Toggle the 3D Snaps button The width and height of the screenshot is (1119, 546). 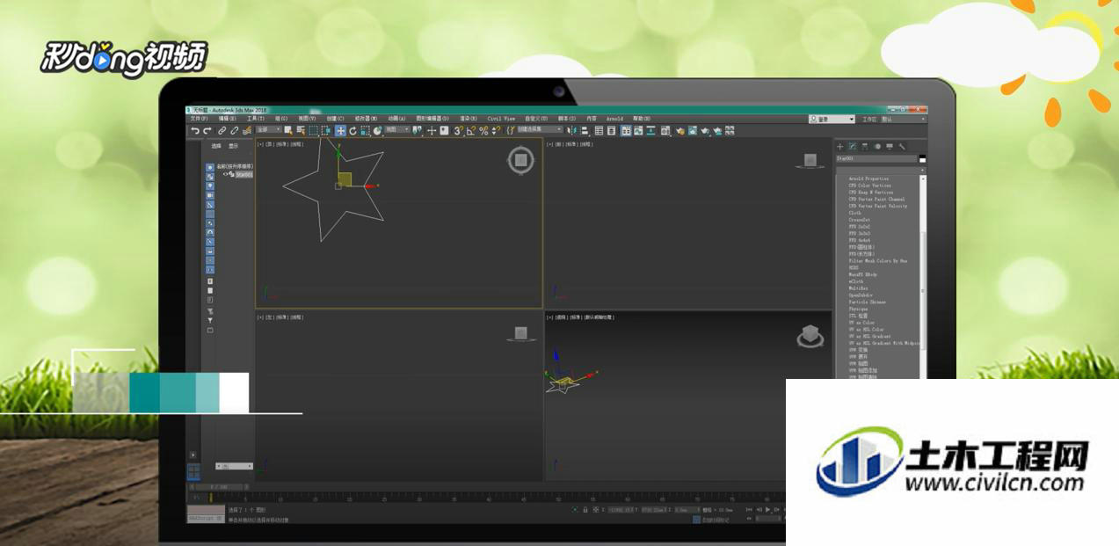pyautogui.click(x=457, y=130)
